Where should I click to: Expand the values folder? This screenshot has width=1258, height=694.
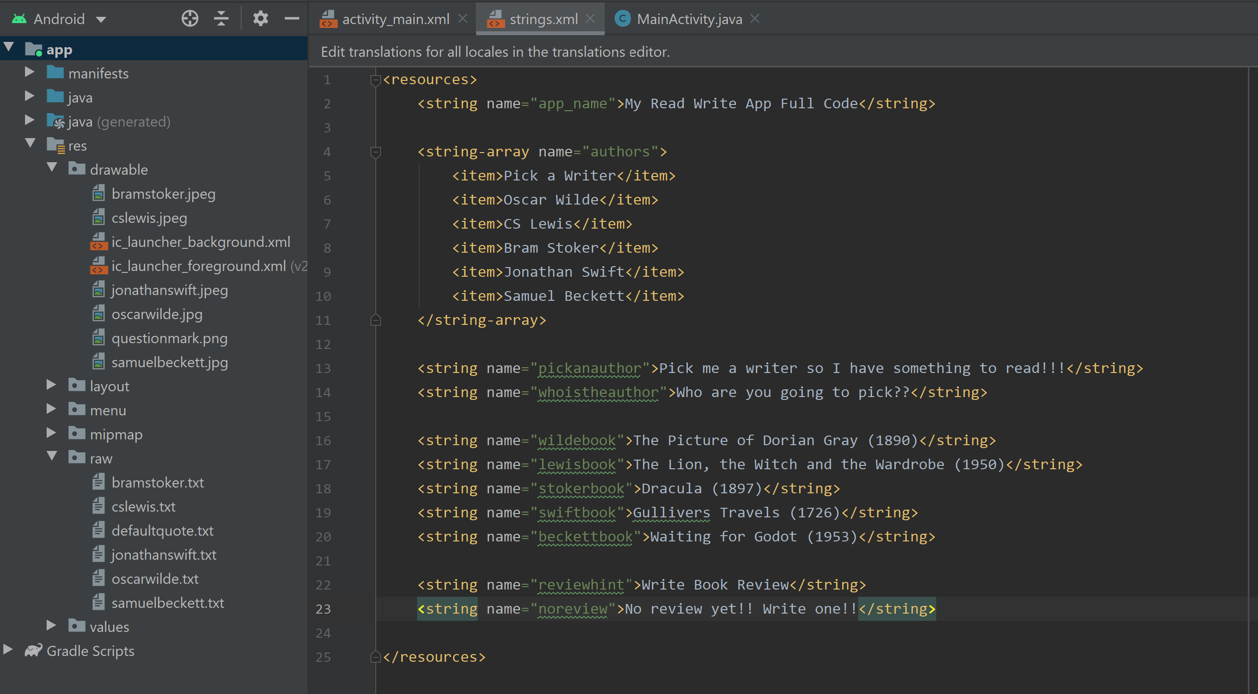(x=51, y=625)
